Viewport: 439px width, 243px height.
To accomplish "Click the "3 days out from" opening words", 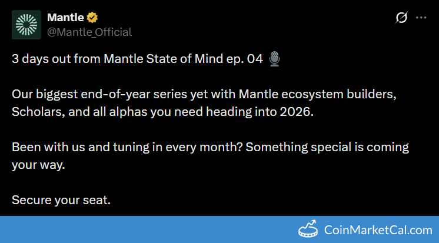I will [x=50, y=59].
